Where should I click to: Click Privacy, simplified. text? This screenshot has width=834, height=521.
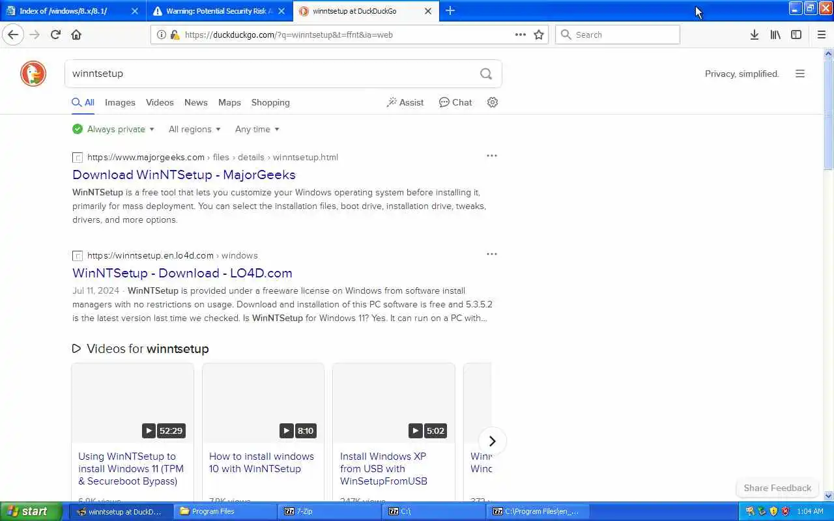point(741,74)
